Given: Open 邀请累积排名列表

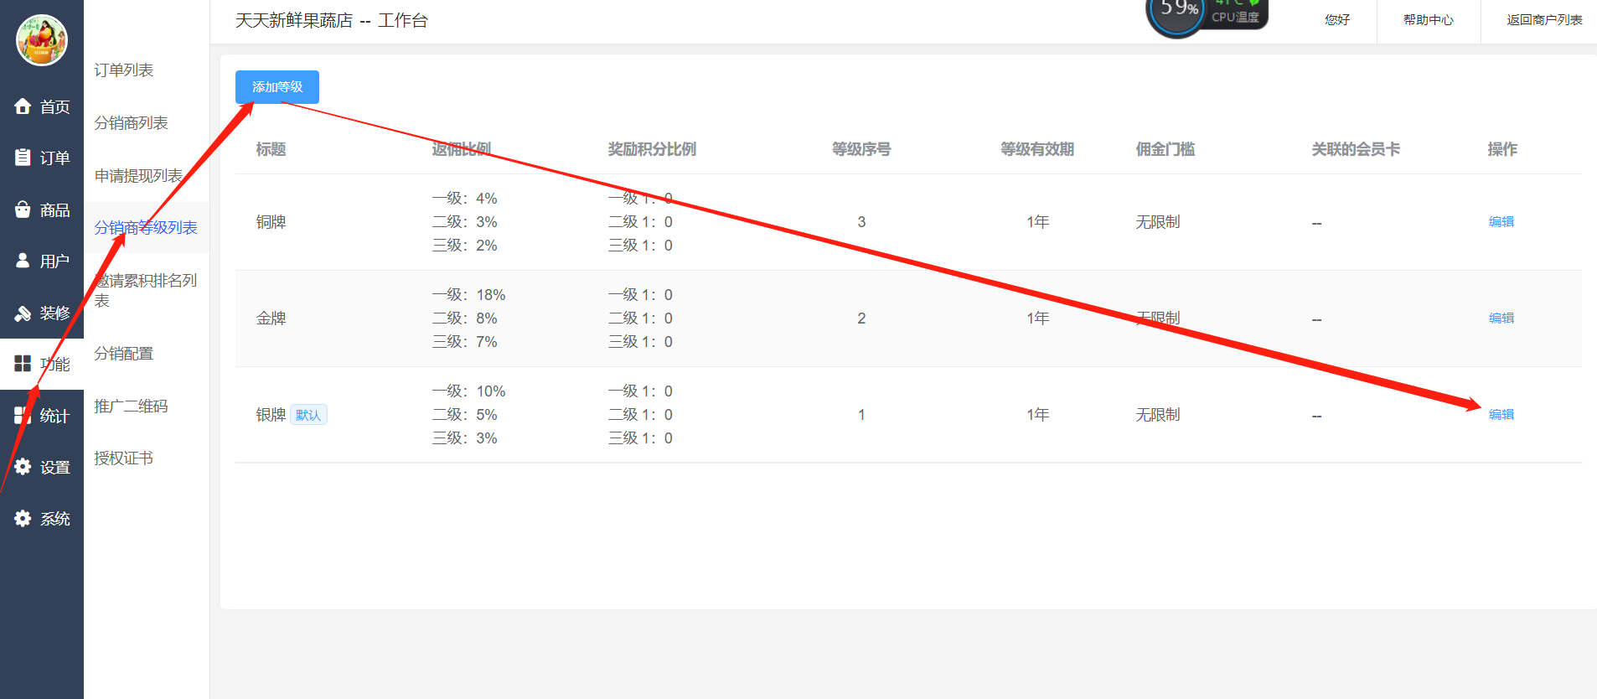Looking at the screenshot, I should point(146,290).
